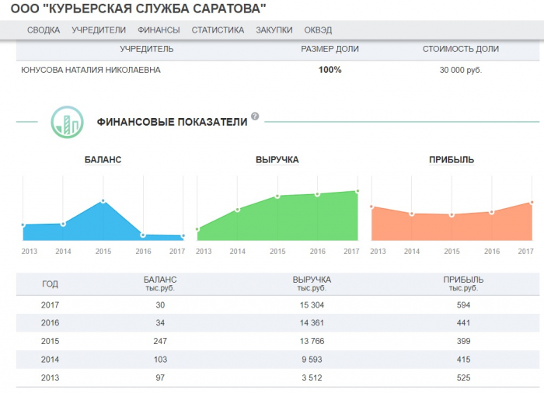Click profit value 441

click(x=463, y=323)
